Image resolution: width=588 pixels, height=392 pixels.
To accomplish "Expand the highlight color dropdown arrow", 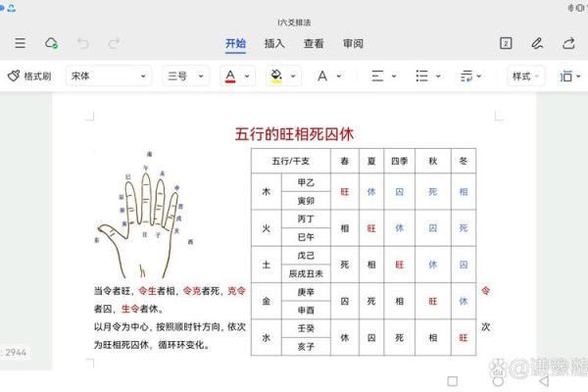I will pyautogui.click(x=293, y=76).
